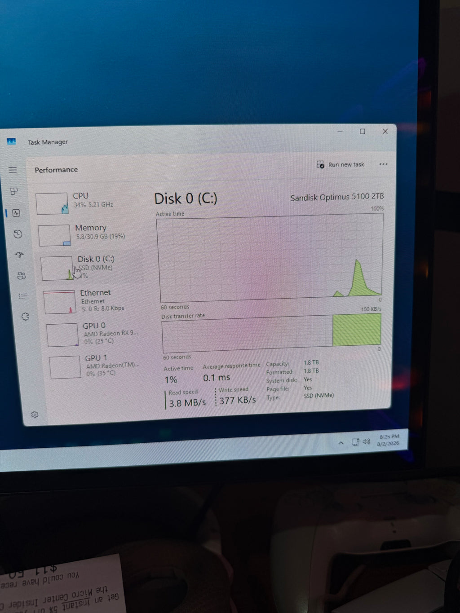The width and height of the screenshot is (460, 613).
Task: Click the Disk transfer rate graph
Action: click(272, 333)
